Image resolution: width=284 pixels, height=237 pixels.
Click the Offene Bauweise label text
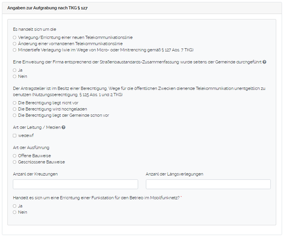click(x=35, y=156)
